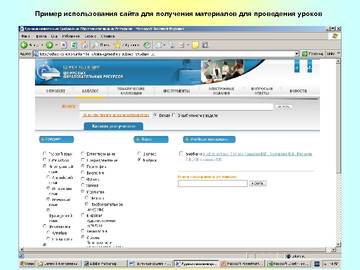This screenshot has height=270, width=360.
Task: Expand the Links toolbar chevron
Action: 338,53
